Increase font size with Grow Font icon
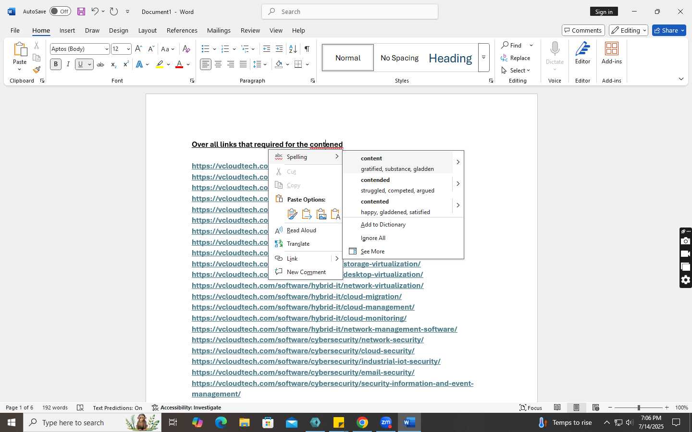692x432 pixels. (138, 49)
